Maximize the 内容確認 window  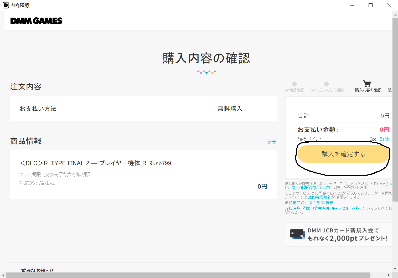pyautogui.click(x=370, y=5)
